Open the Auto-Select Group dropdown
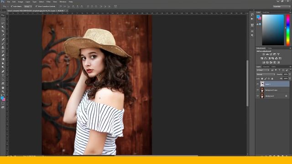 [x=28, y=6]
